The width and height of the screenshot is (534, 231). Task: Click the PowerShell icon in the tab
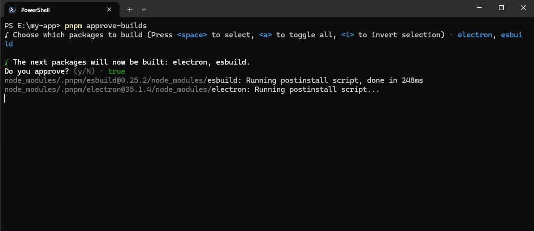pos(12,10)
